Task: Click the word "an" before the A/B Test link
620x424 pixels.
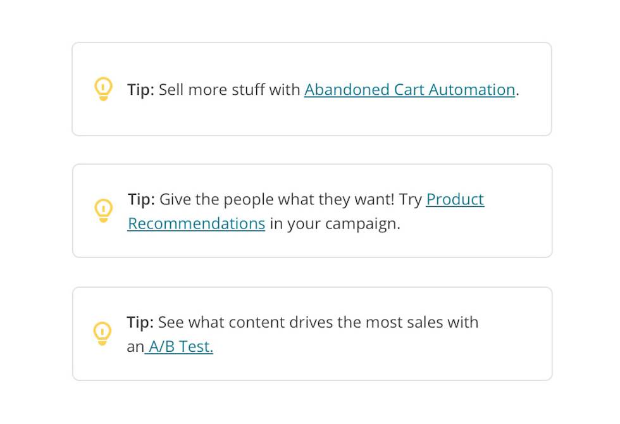Action: [x=135, y=347]
